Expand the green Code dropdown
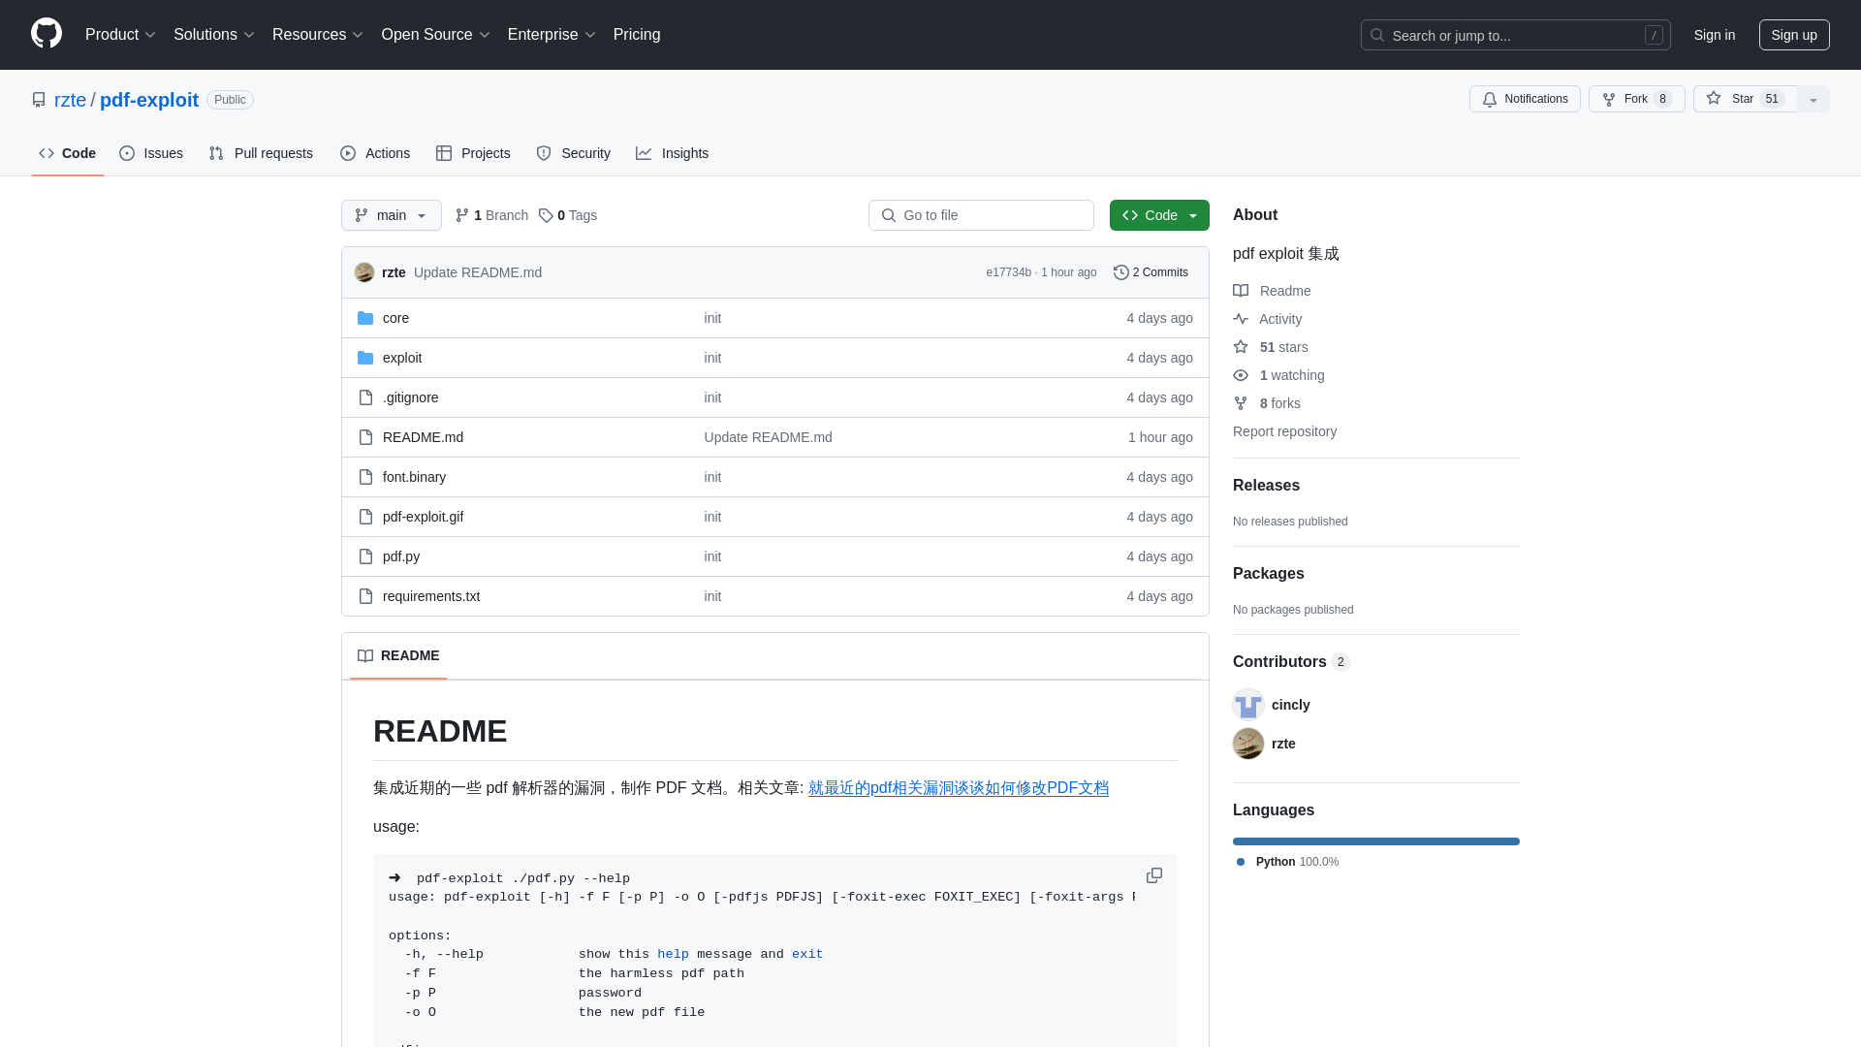 (x=1159, y=215)
